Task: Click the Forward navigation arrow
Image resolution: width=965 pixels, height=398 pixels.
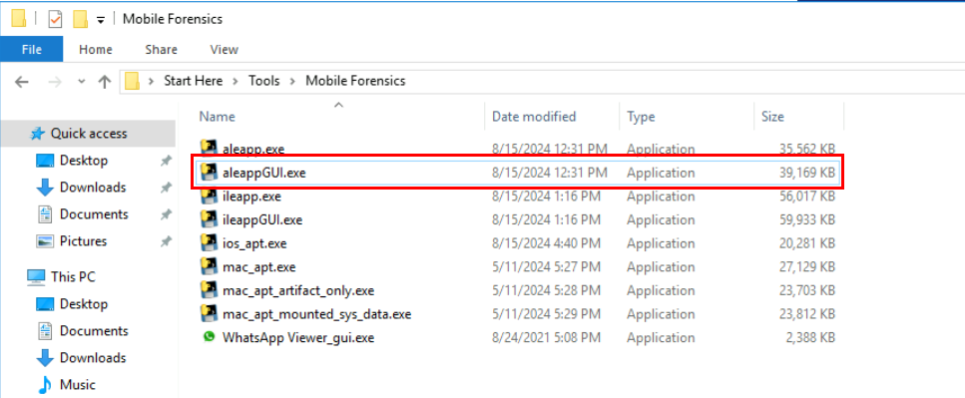Action: click(56, 81)
